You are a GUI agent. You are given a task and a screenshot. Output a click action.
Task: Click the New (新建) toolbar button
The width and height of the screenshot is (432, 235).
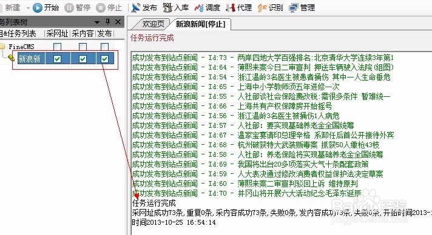click(x=11, y=8)
